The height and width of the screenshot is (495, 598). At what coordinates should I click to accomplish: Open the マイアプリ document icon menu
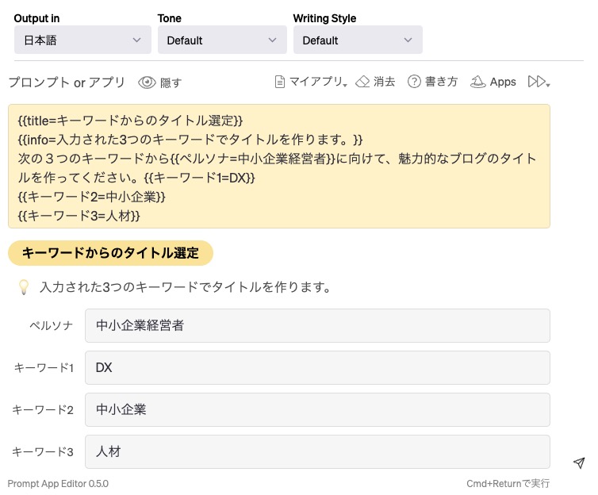(279, 82)
